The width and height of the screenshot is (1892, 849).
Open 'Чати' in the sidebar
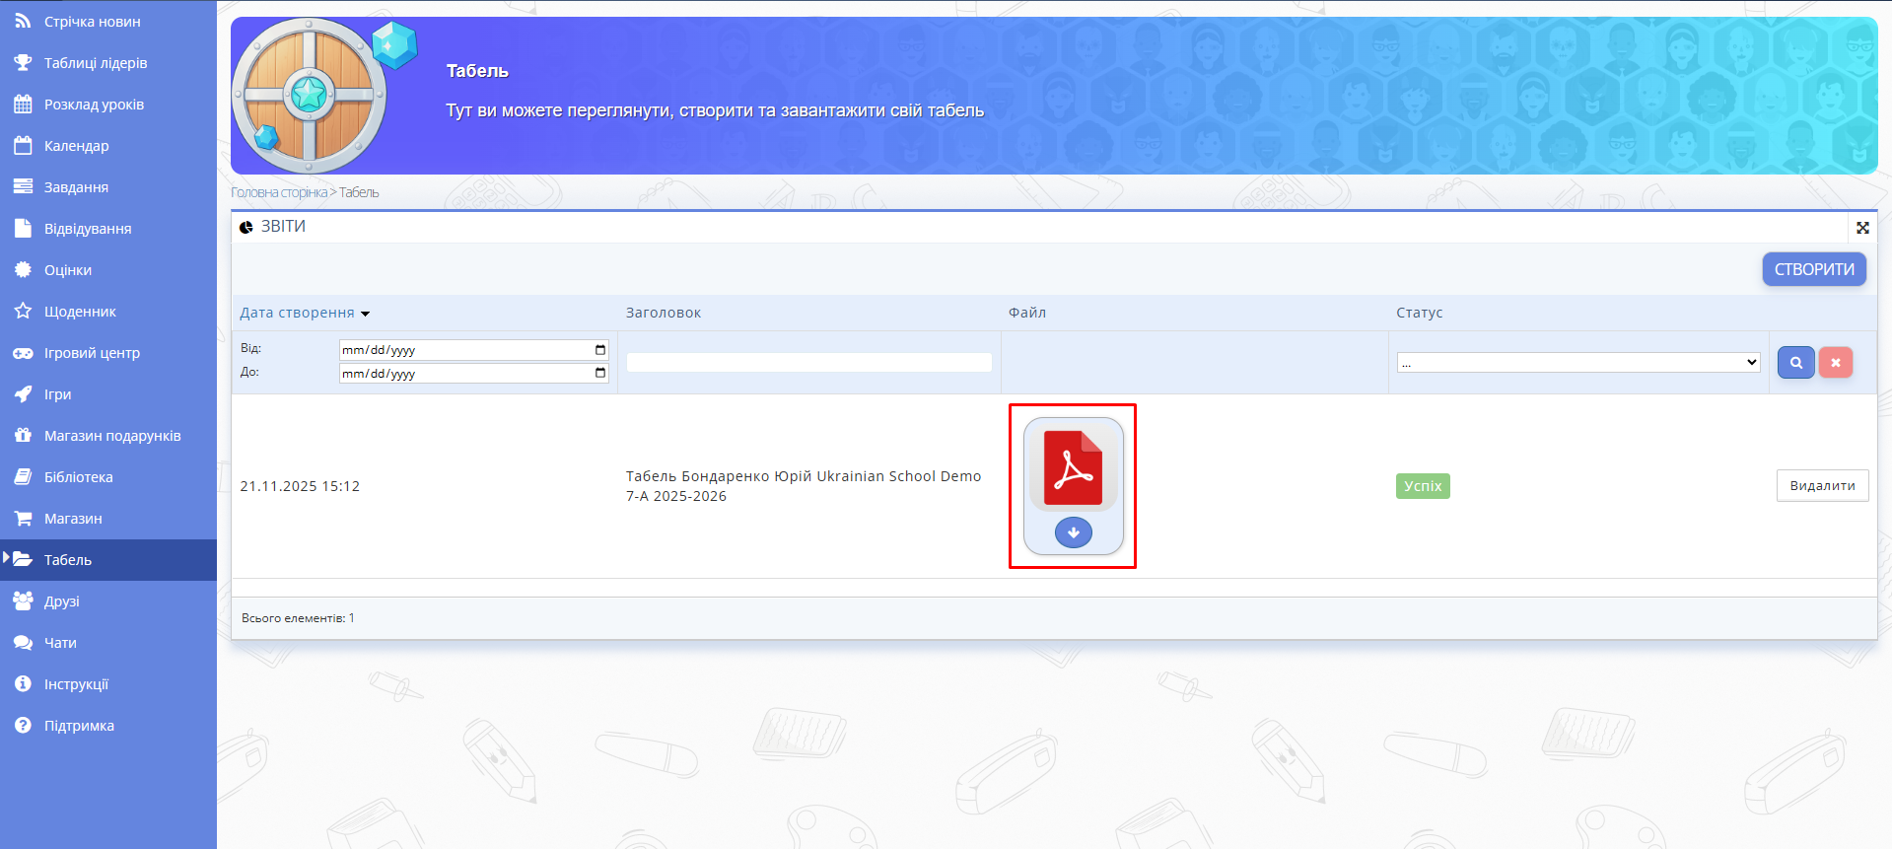coord(60,643)
